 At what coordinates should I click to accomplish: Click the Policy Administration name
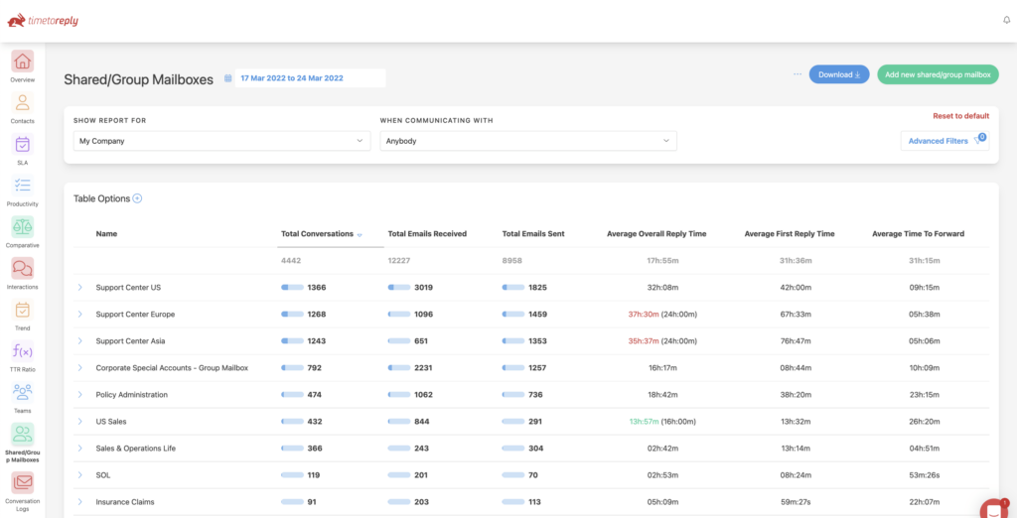click(132, 394)
